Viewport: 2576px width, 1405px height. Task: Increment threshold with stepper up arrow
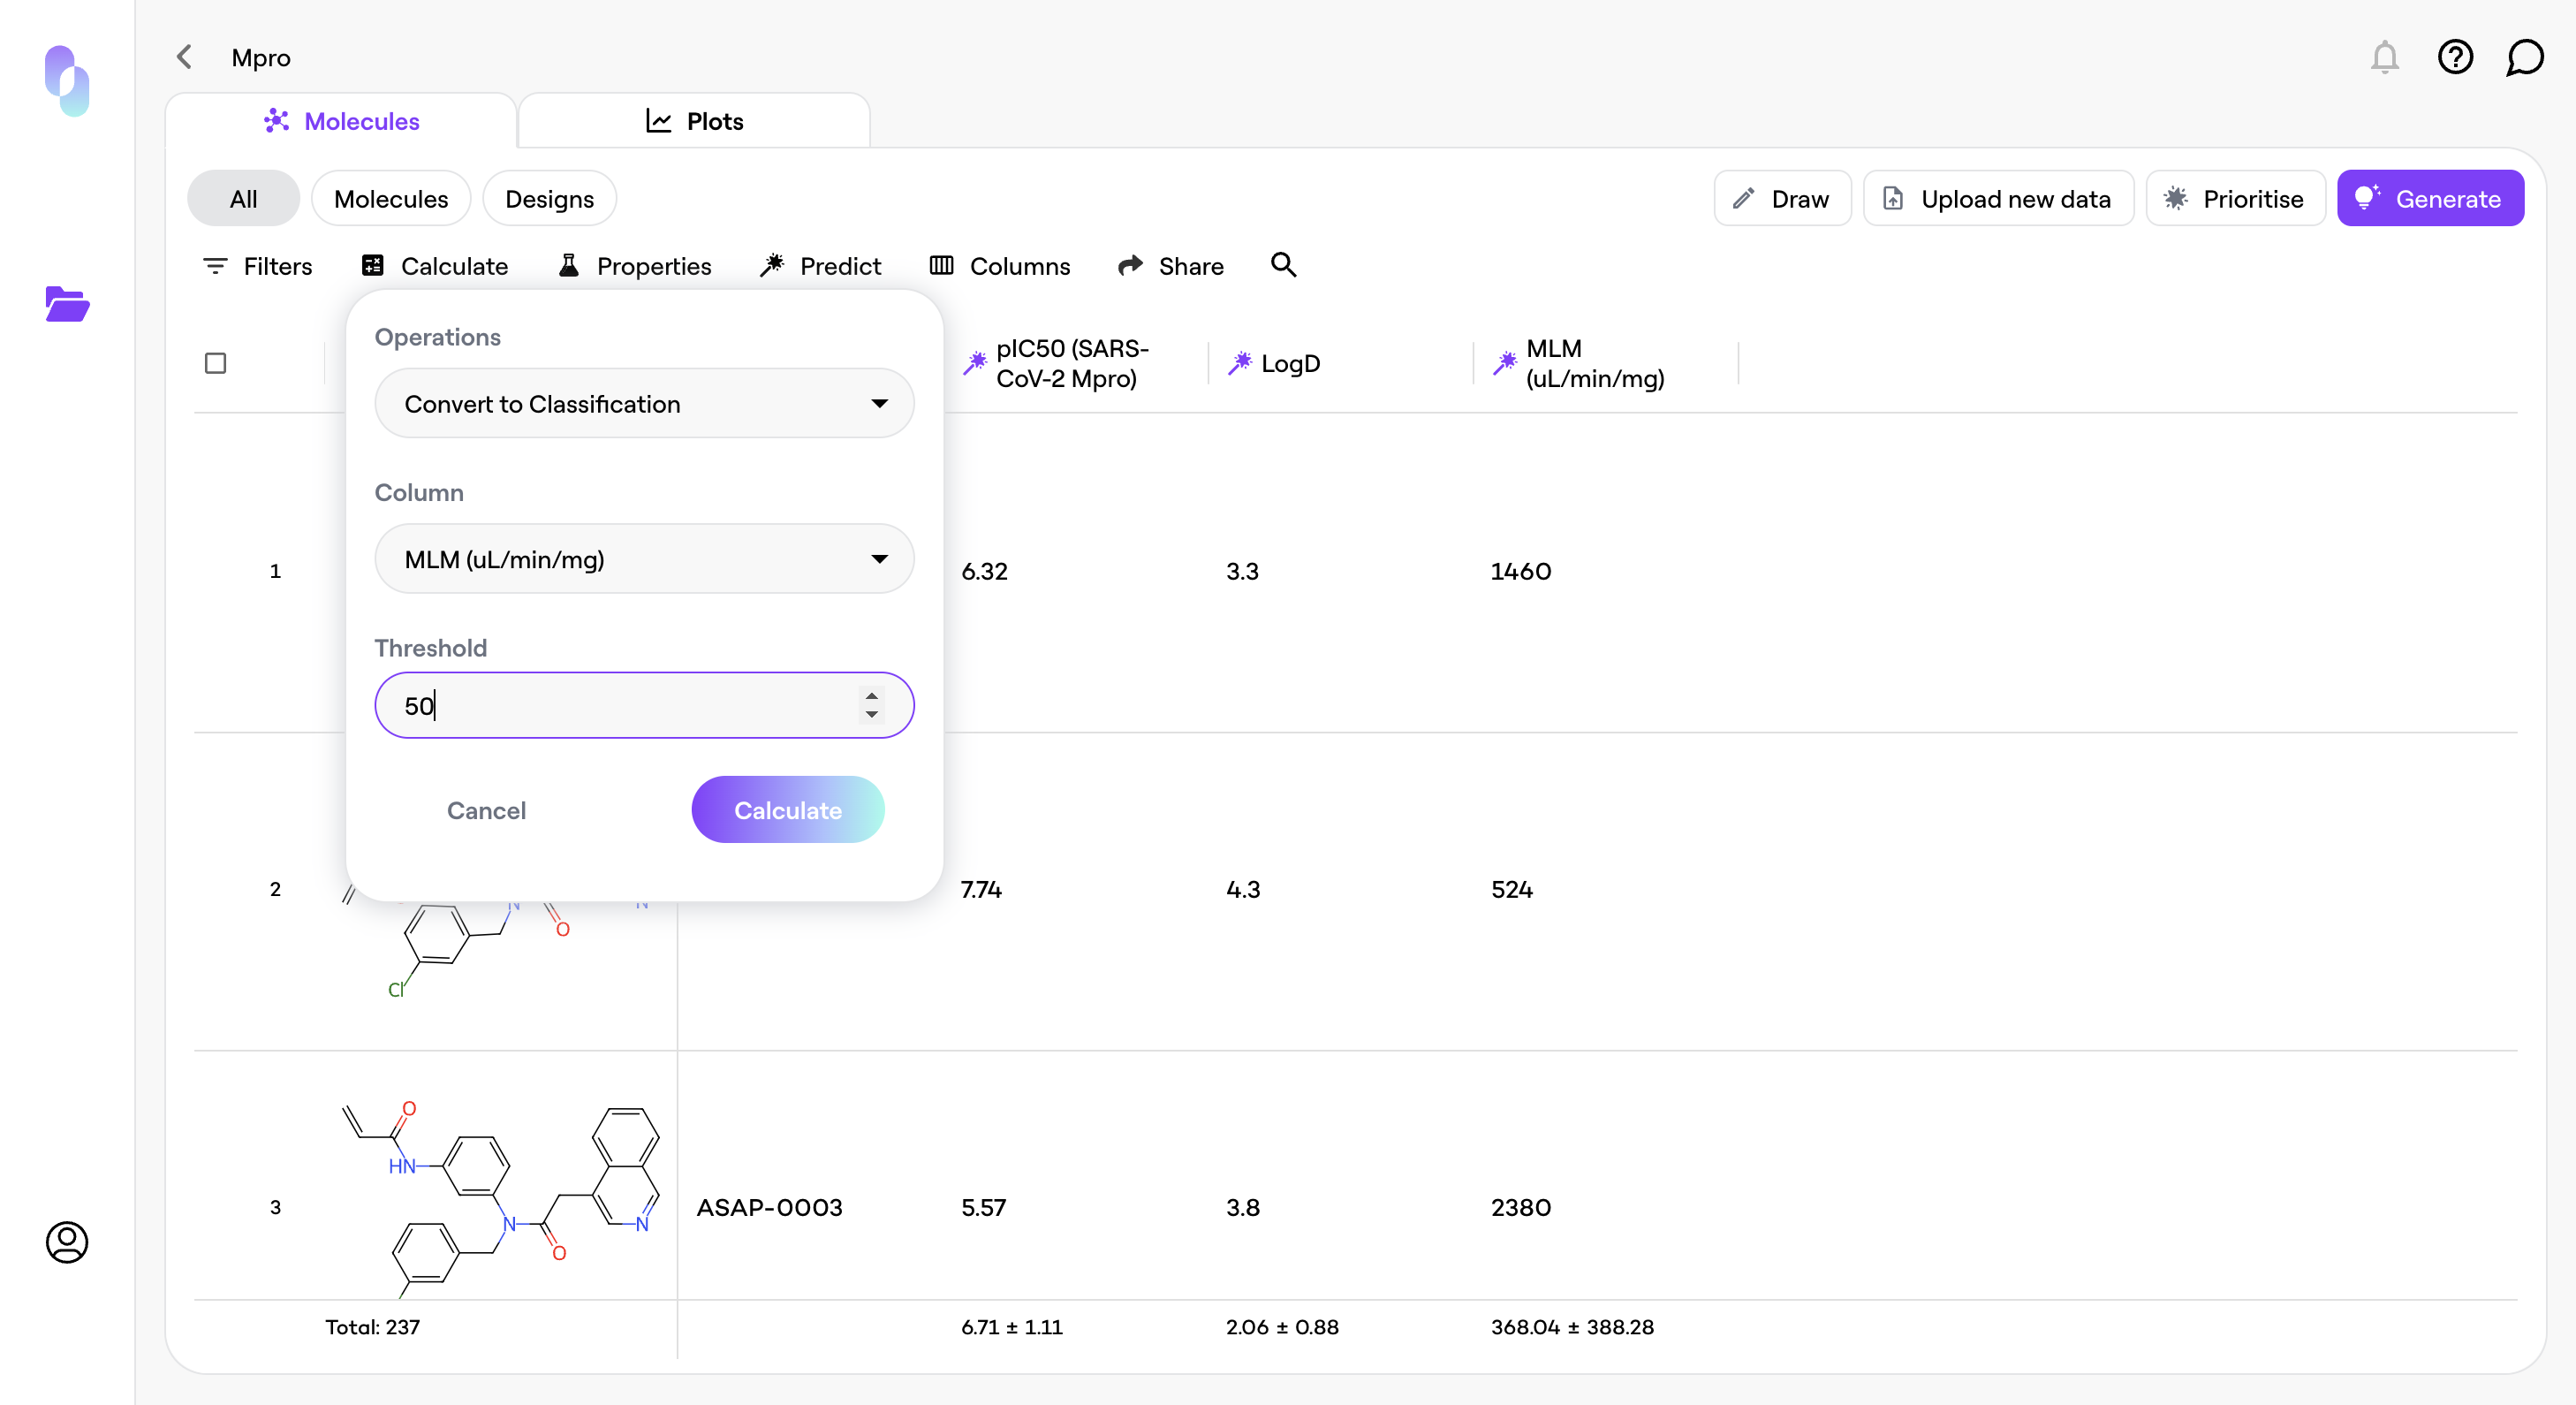[872, 696]
